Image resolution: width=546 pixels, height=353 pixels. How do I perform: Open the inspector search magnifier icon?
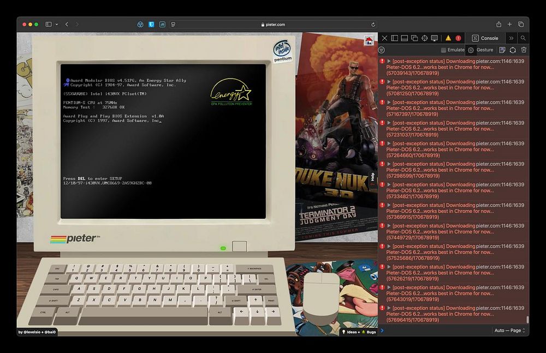pos(523,38)
